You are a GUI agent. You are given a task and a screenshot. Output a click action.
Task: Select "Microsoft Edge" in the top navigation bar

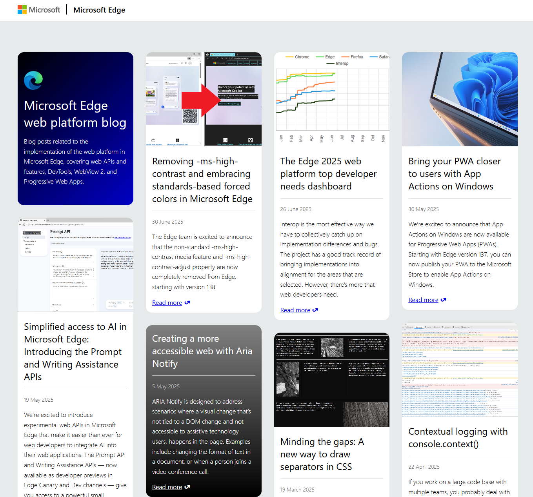99,10
